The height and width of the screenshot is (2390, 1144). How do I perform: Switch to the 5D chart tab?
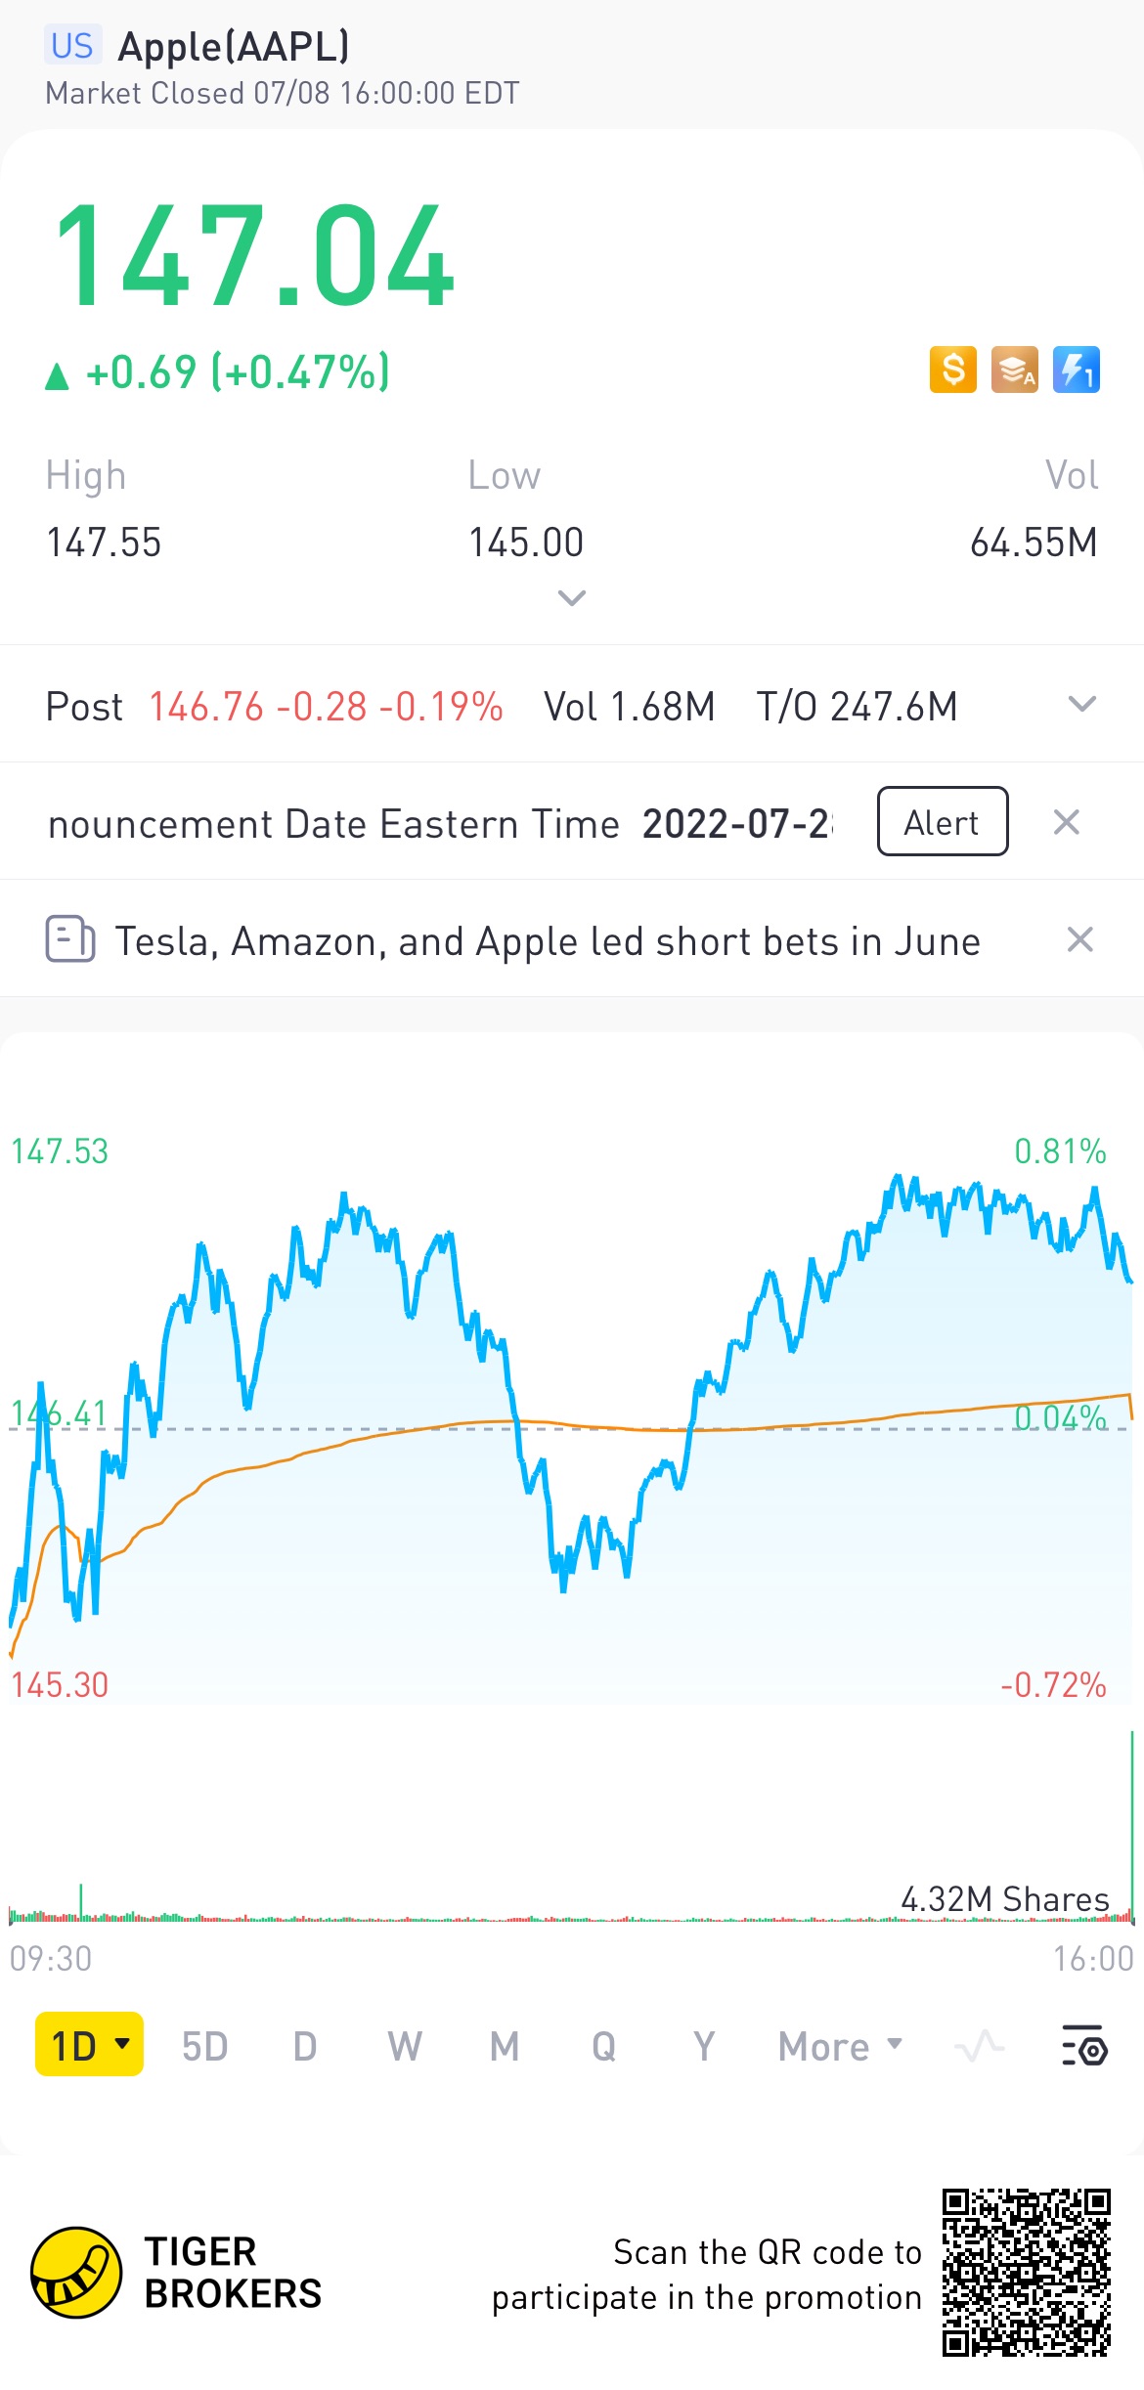pos(205,2046)
